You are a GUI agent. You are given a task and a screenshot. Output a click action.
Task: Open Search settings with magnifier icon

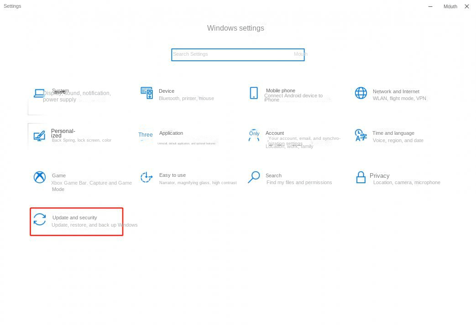tap(254, 177)
